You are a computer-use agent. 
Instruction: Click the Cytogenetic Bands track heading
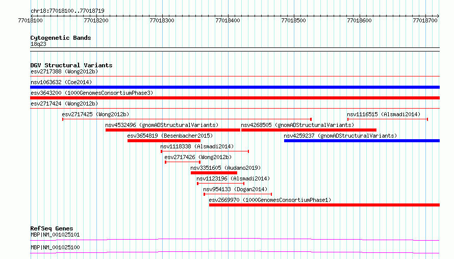pyautogui.click(x=61, y=38)
